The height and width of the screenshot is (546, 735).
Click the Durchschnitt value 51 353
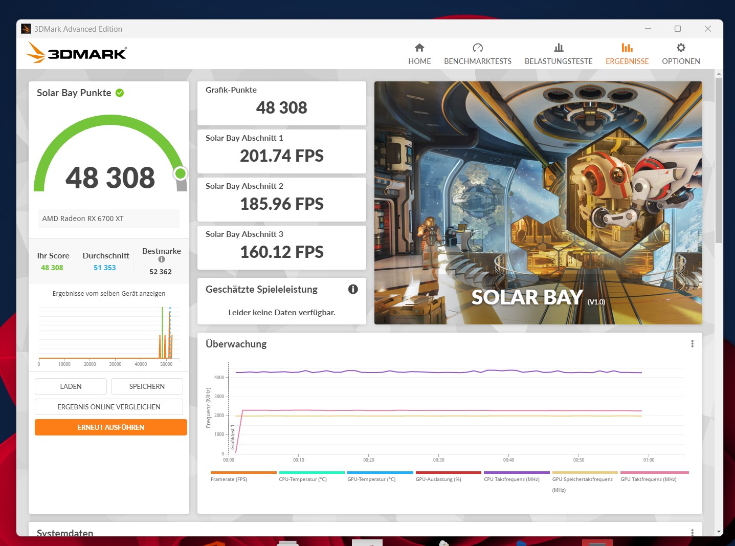pyautogui.click(x=105, y=268)
